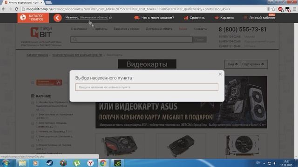Open the Гарантия и сервис menu item

click(127, 29)
